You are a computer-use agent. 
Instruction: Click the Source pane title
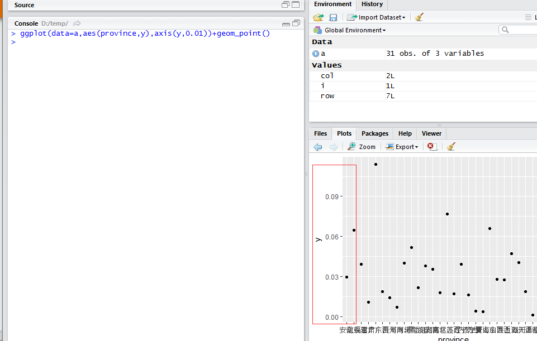[25, 5]
